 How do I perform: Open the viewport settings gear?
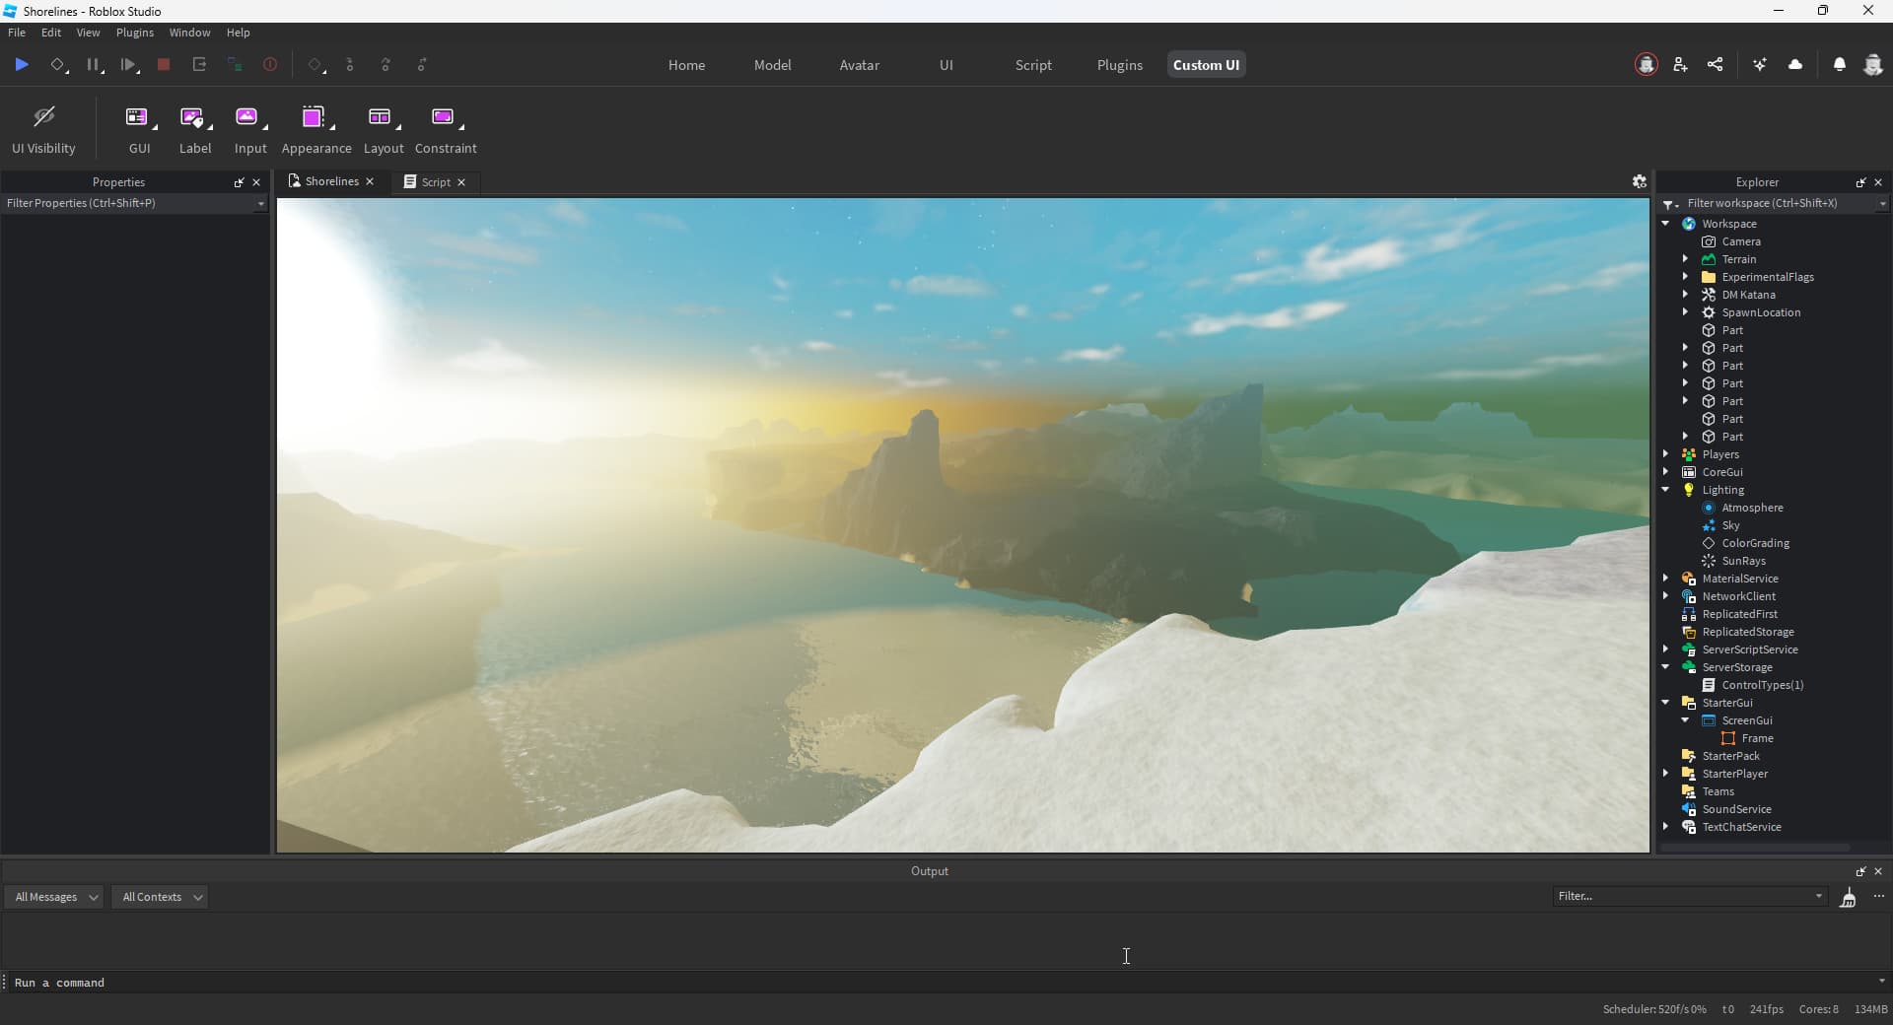pyautogui.click(x=1639, y=181)
